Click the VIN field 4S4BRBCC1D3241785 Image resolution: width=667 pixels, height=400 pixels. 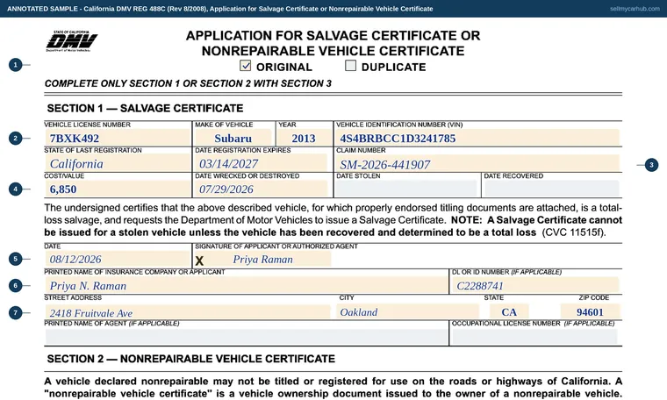tap(477, 138)
